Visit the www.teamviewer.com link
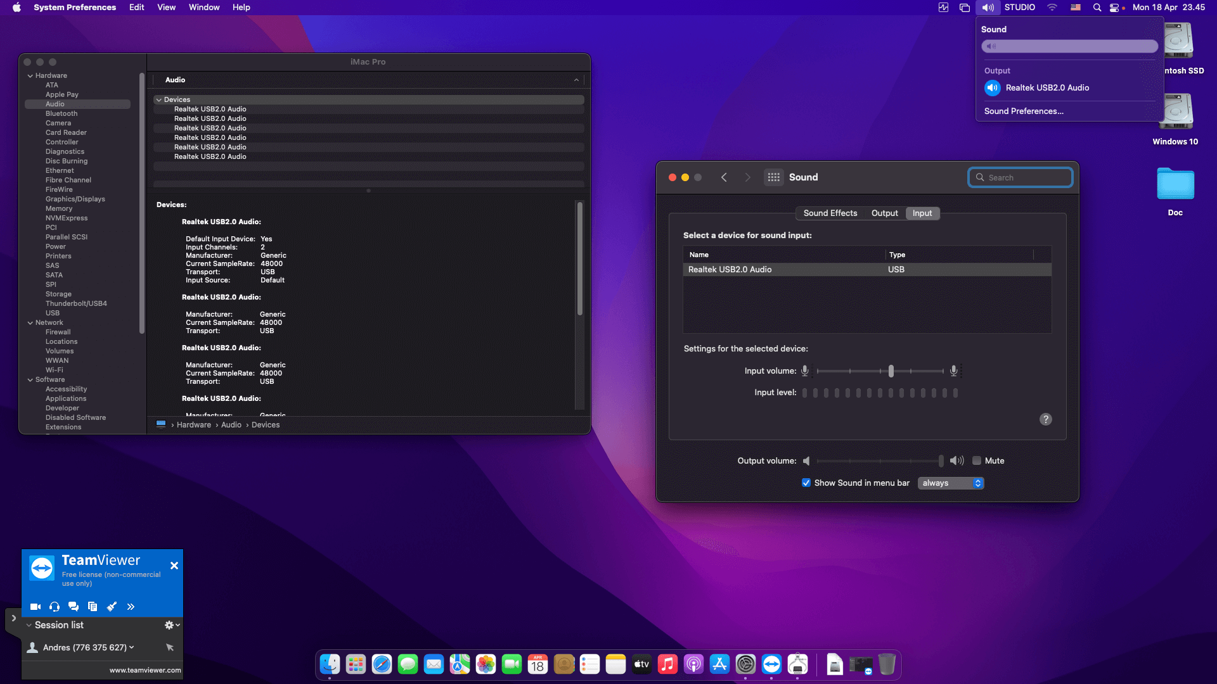This screenshot has width=1217, height=684. pyautogui.click(x=145, y=670)
